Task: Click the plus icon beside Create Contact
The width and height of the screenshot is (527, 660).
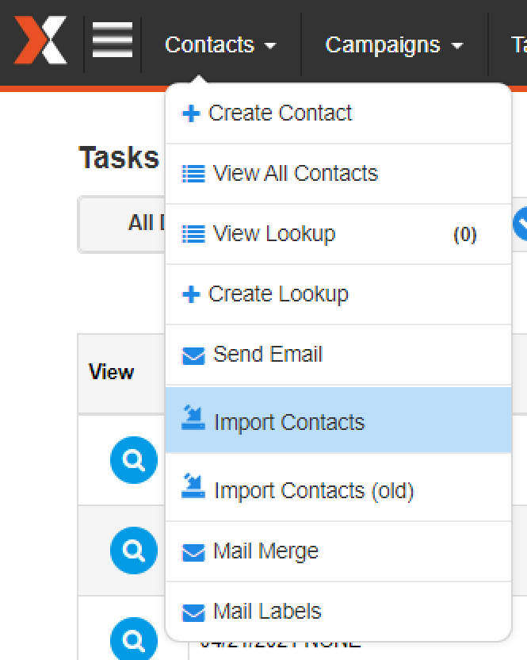Action: pyautogui.click(x=191, y=113)
